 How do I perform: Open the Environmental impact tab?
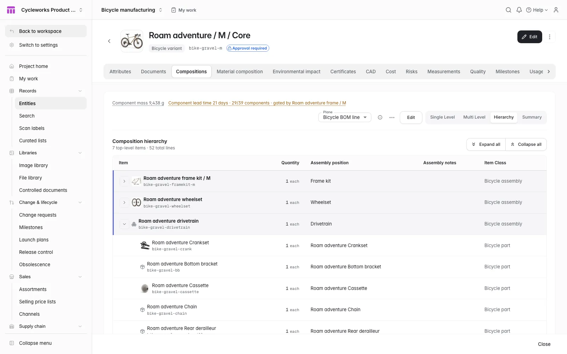point(297,72)
